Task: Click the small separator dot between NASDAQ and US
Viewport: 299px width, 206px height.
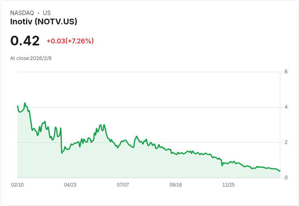Action: pos(39,13)
